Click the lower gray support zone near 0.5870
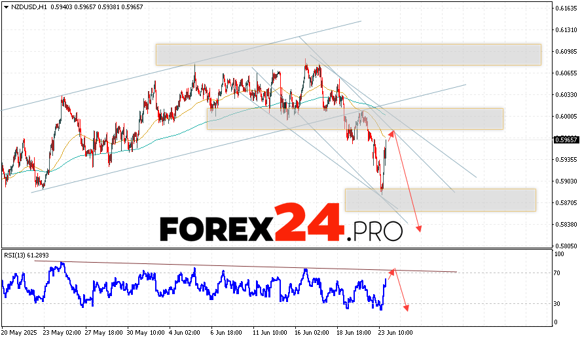The image size is (582, 340). tap(440, 200)
